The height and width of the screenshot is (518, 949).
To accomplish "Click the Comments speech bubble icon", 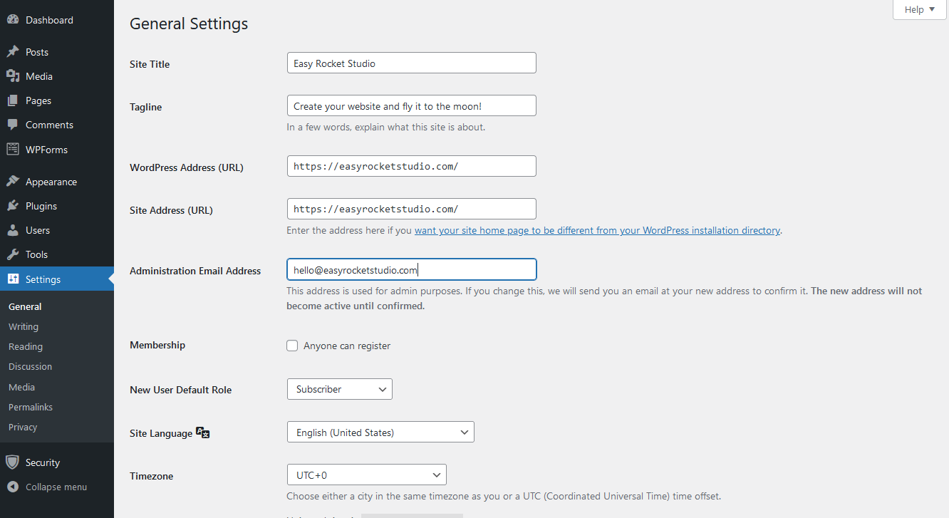I will [x=13, y=125].
